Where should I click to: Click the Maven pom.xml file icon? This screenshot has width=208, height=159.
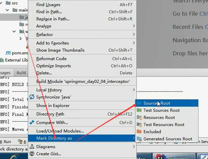coord(8,53)
